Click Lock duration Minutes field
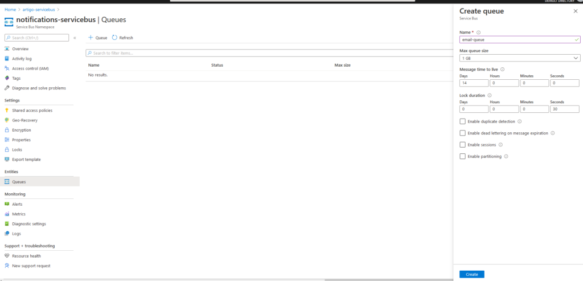Image resolution: width=583 pixels, height=281 pixels. (534, 109)
